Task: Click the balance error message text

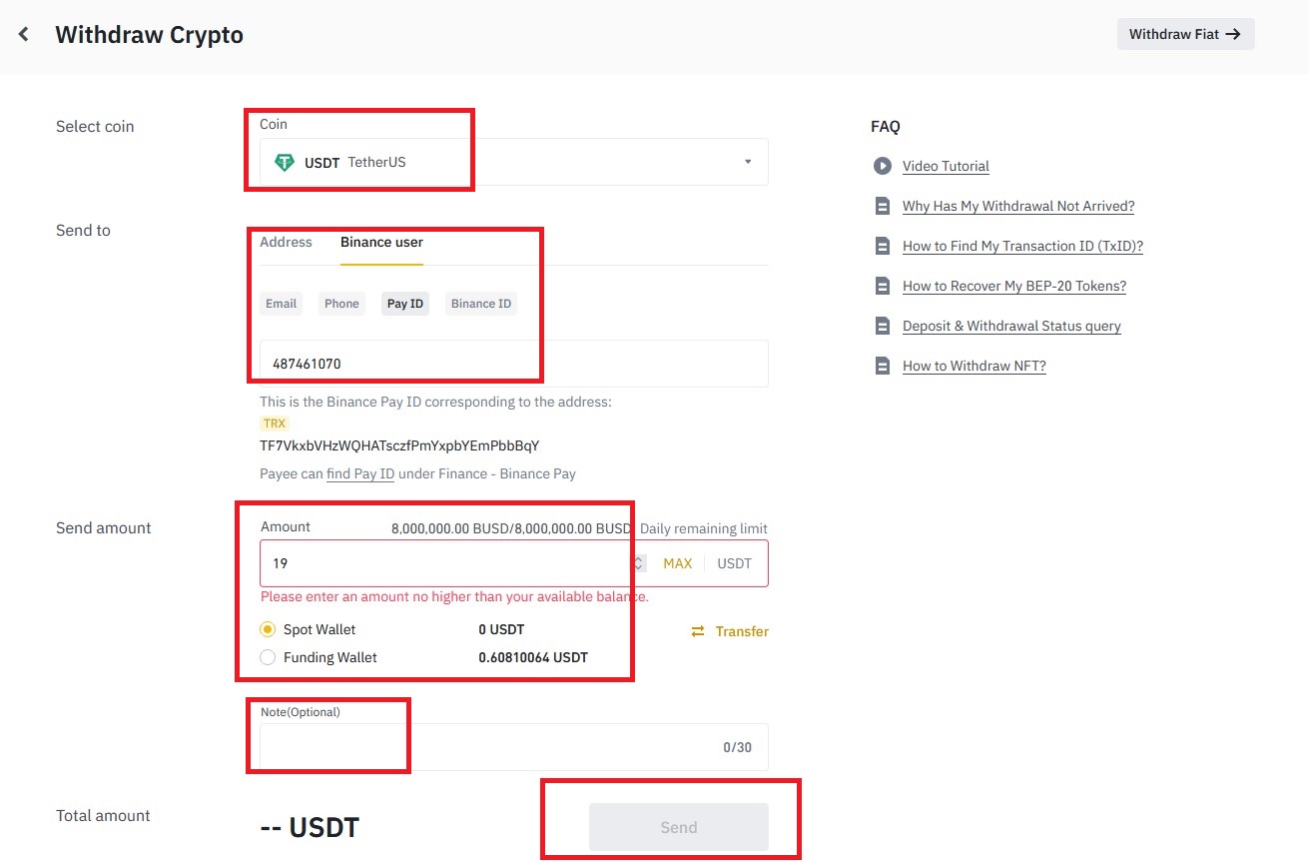Action: pyautogui.click(x=454, y=596)
